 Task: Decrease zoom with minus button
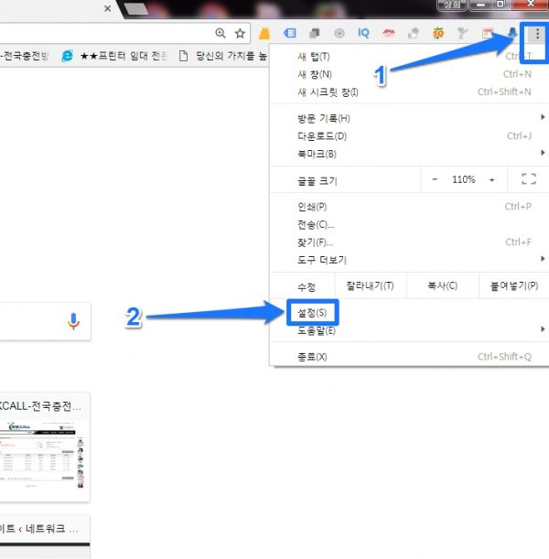pos(435,179)
